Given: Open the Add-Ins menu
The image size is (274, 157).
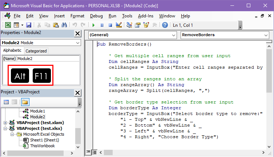Looking at the screenshot, I should coord(146,16).
